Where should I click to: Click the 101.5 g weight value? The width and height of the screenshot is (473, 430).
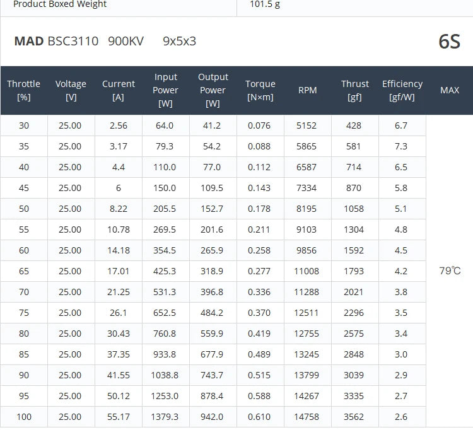(265, 4)
